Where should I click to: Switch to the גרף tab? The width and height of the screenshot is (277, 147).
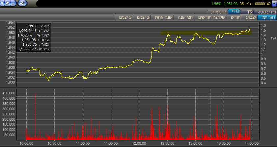[234, 12]
